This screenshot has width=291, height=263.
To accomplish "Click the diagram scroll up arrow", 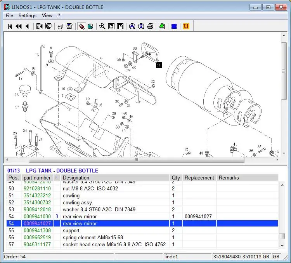I will (x=284, y=35).
